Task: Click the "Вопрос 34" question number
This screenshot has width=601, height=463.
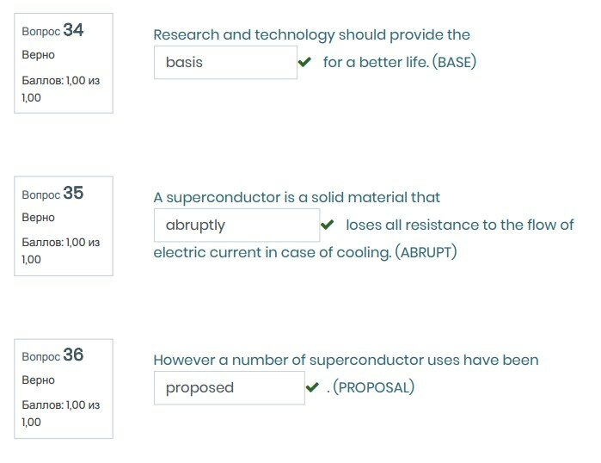Action: [x=53, y=31]
